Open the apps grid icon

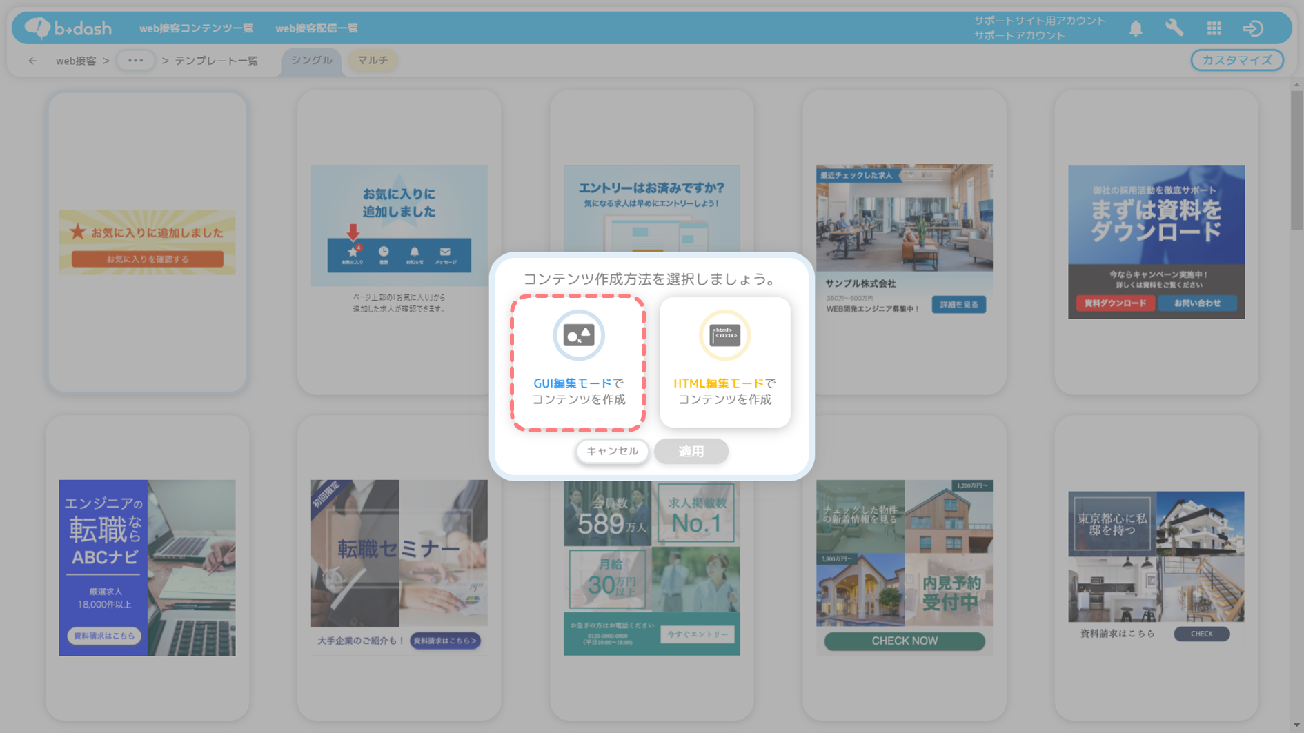1214,28
